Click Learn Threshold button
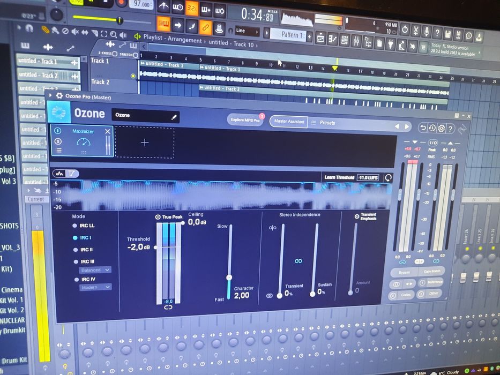The height and width of the screenshot is (375, 500). tap(339, 177)
